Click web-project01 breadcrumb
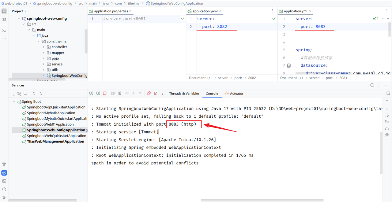 [14, 3]
